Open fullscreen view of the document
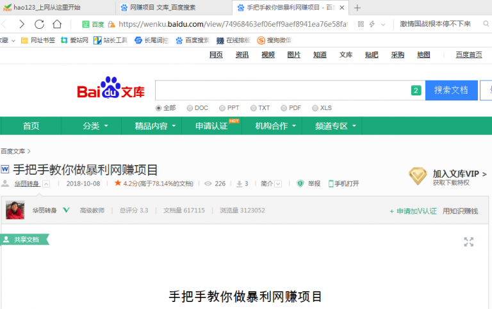 tap(469, 242)
